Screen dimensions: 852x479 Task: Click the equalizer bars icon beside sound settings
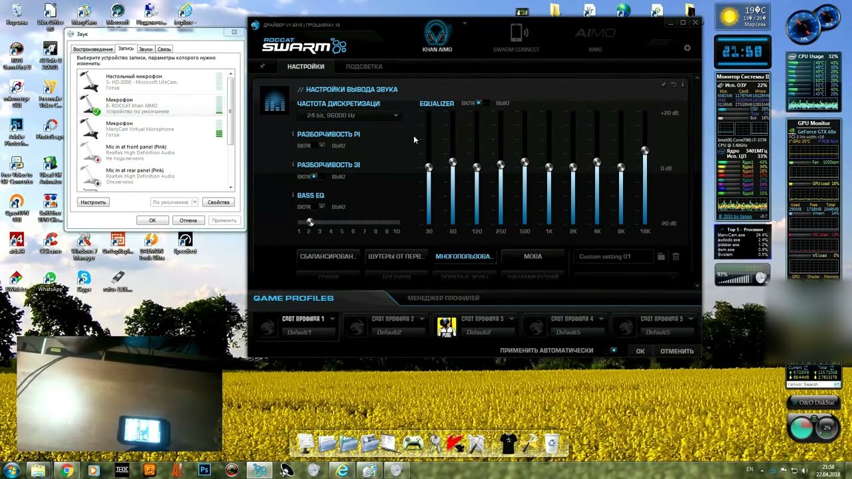[274, 101]
